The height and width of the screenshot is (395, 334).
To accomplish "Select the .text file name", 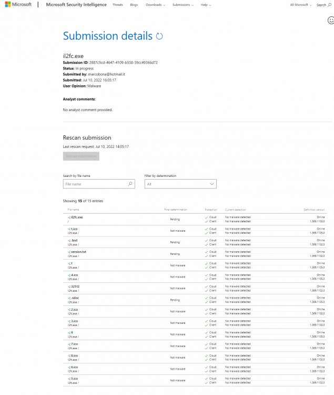I will click(74, 240).
